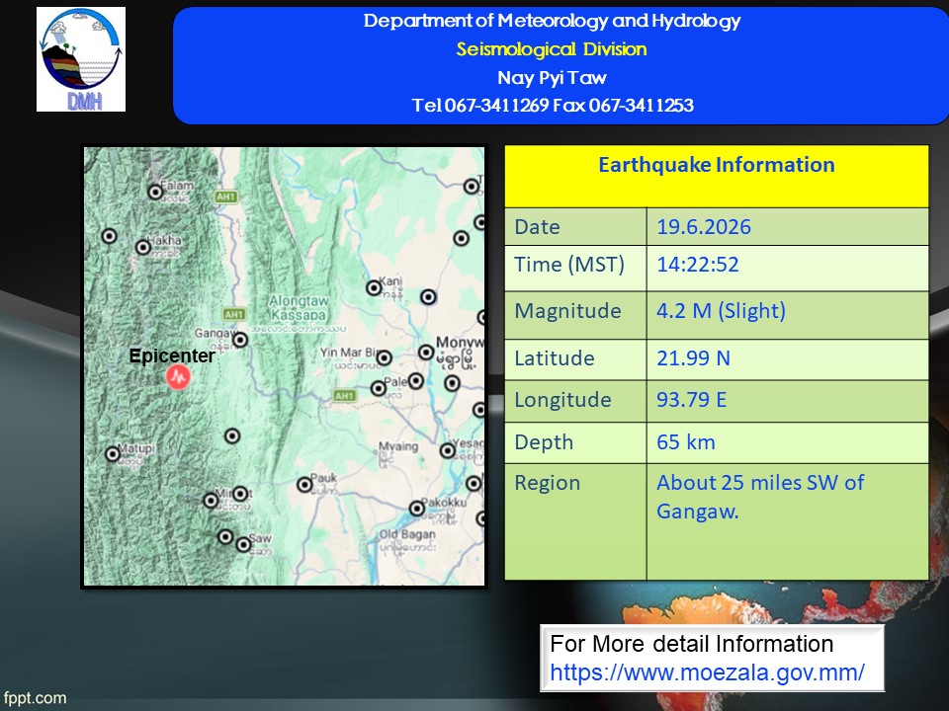The width and height of the screenshot is (949, 711).
Task: Click the DMH logo image
Action: pos(81,59)
